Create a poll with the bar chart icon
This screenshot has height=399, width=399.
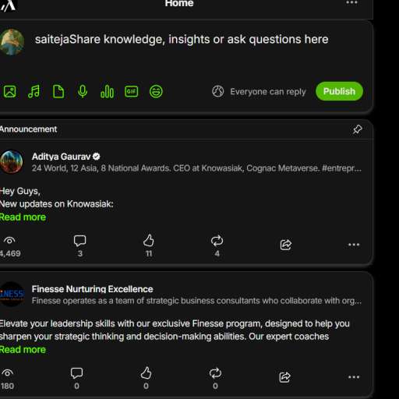[107, 91]
